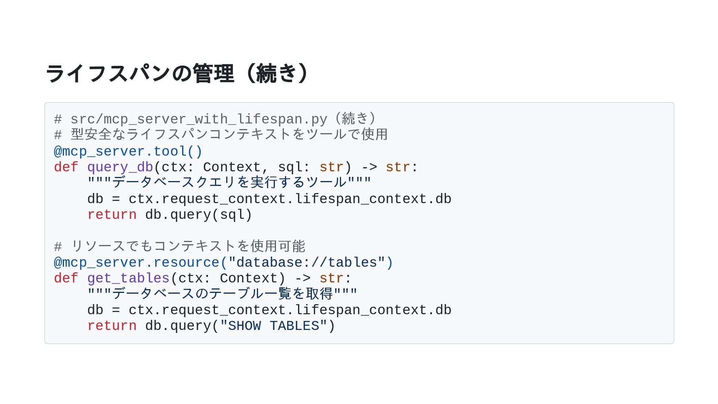Click the Context type in query_db's signature
This screenshot has width=718, height=404.
click(231, 167)
